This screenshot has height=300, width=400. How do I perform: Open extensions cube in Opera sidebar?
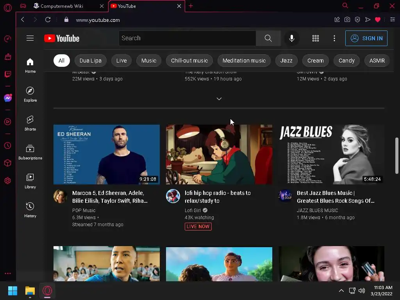click(x=8, y=163)
